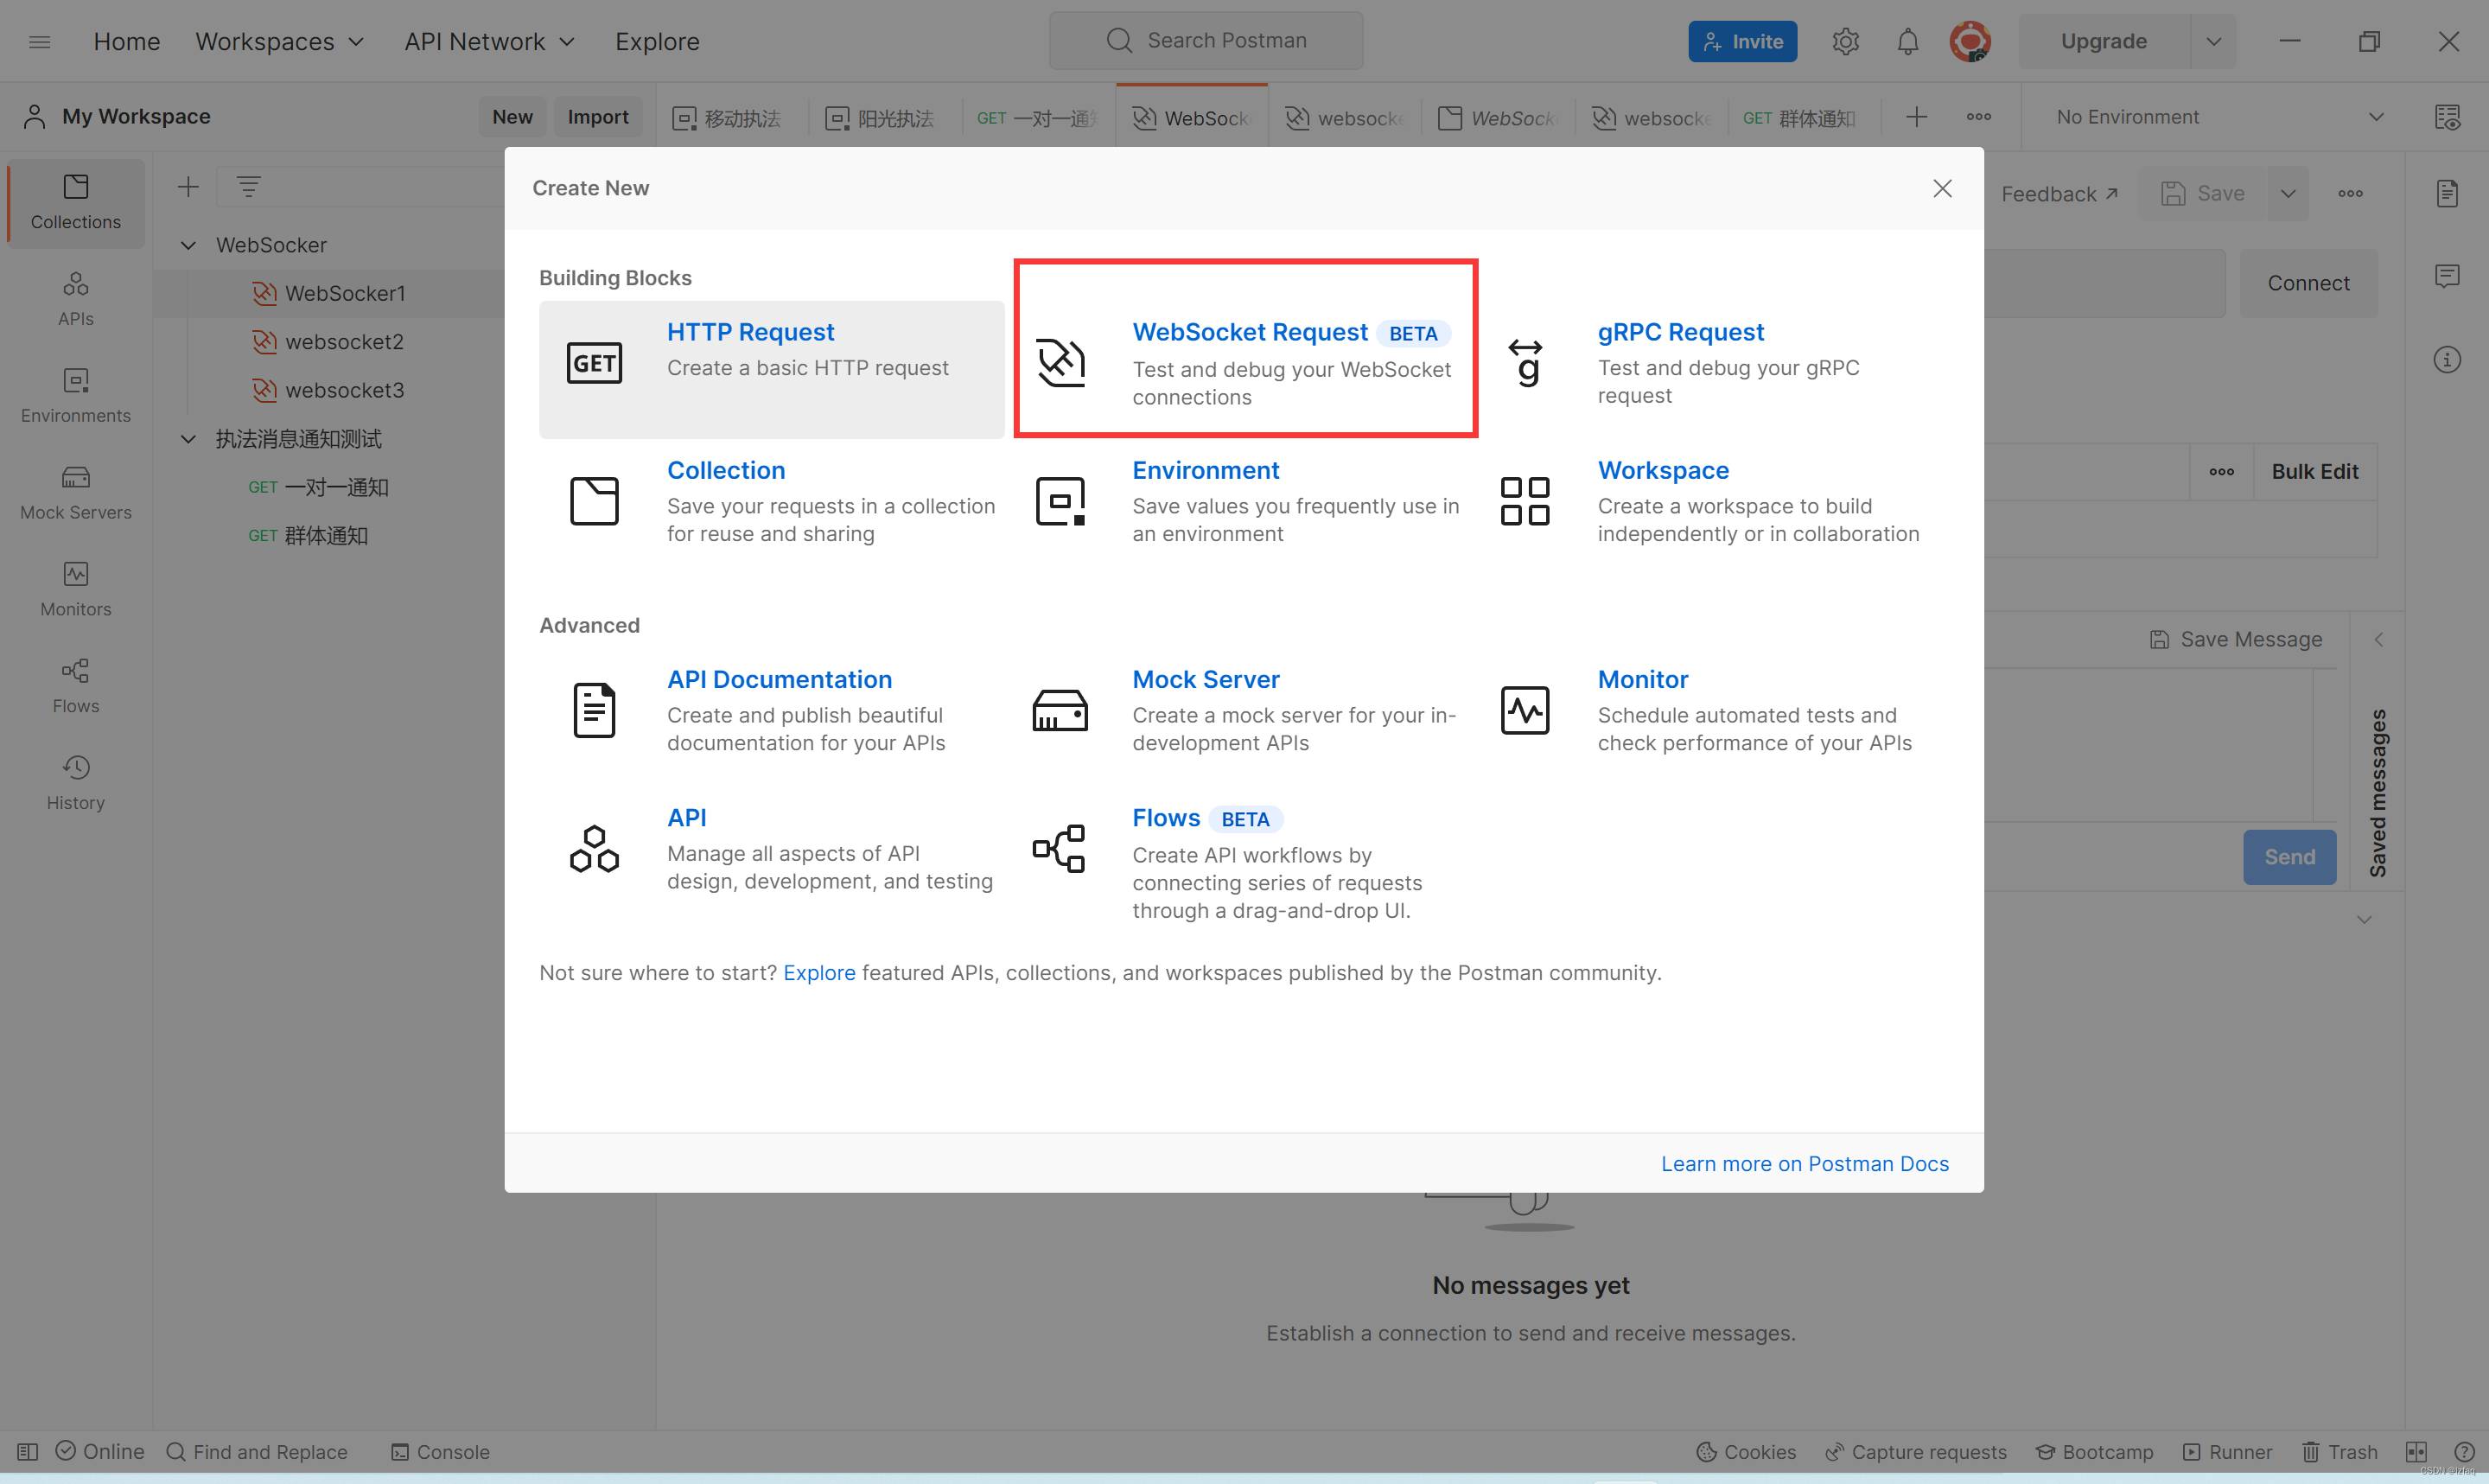The height and width of the screenshot is (1484, 2489).
Task: Collapse the 执法消息通知测试 collection
Action: 188,439
